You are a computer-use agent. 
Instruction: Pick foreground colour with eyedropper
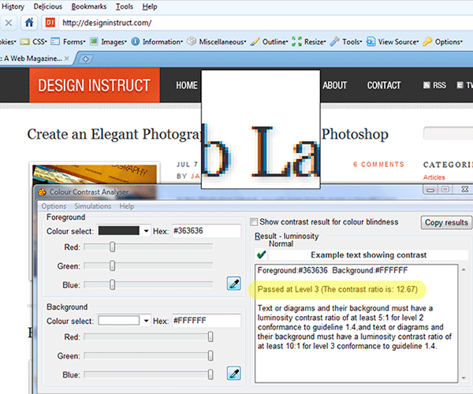234,284
